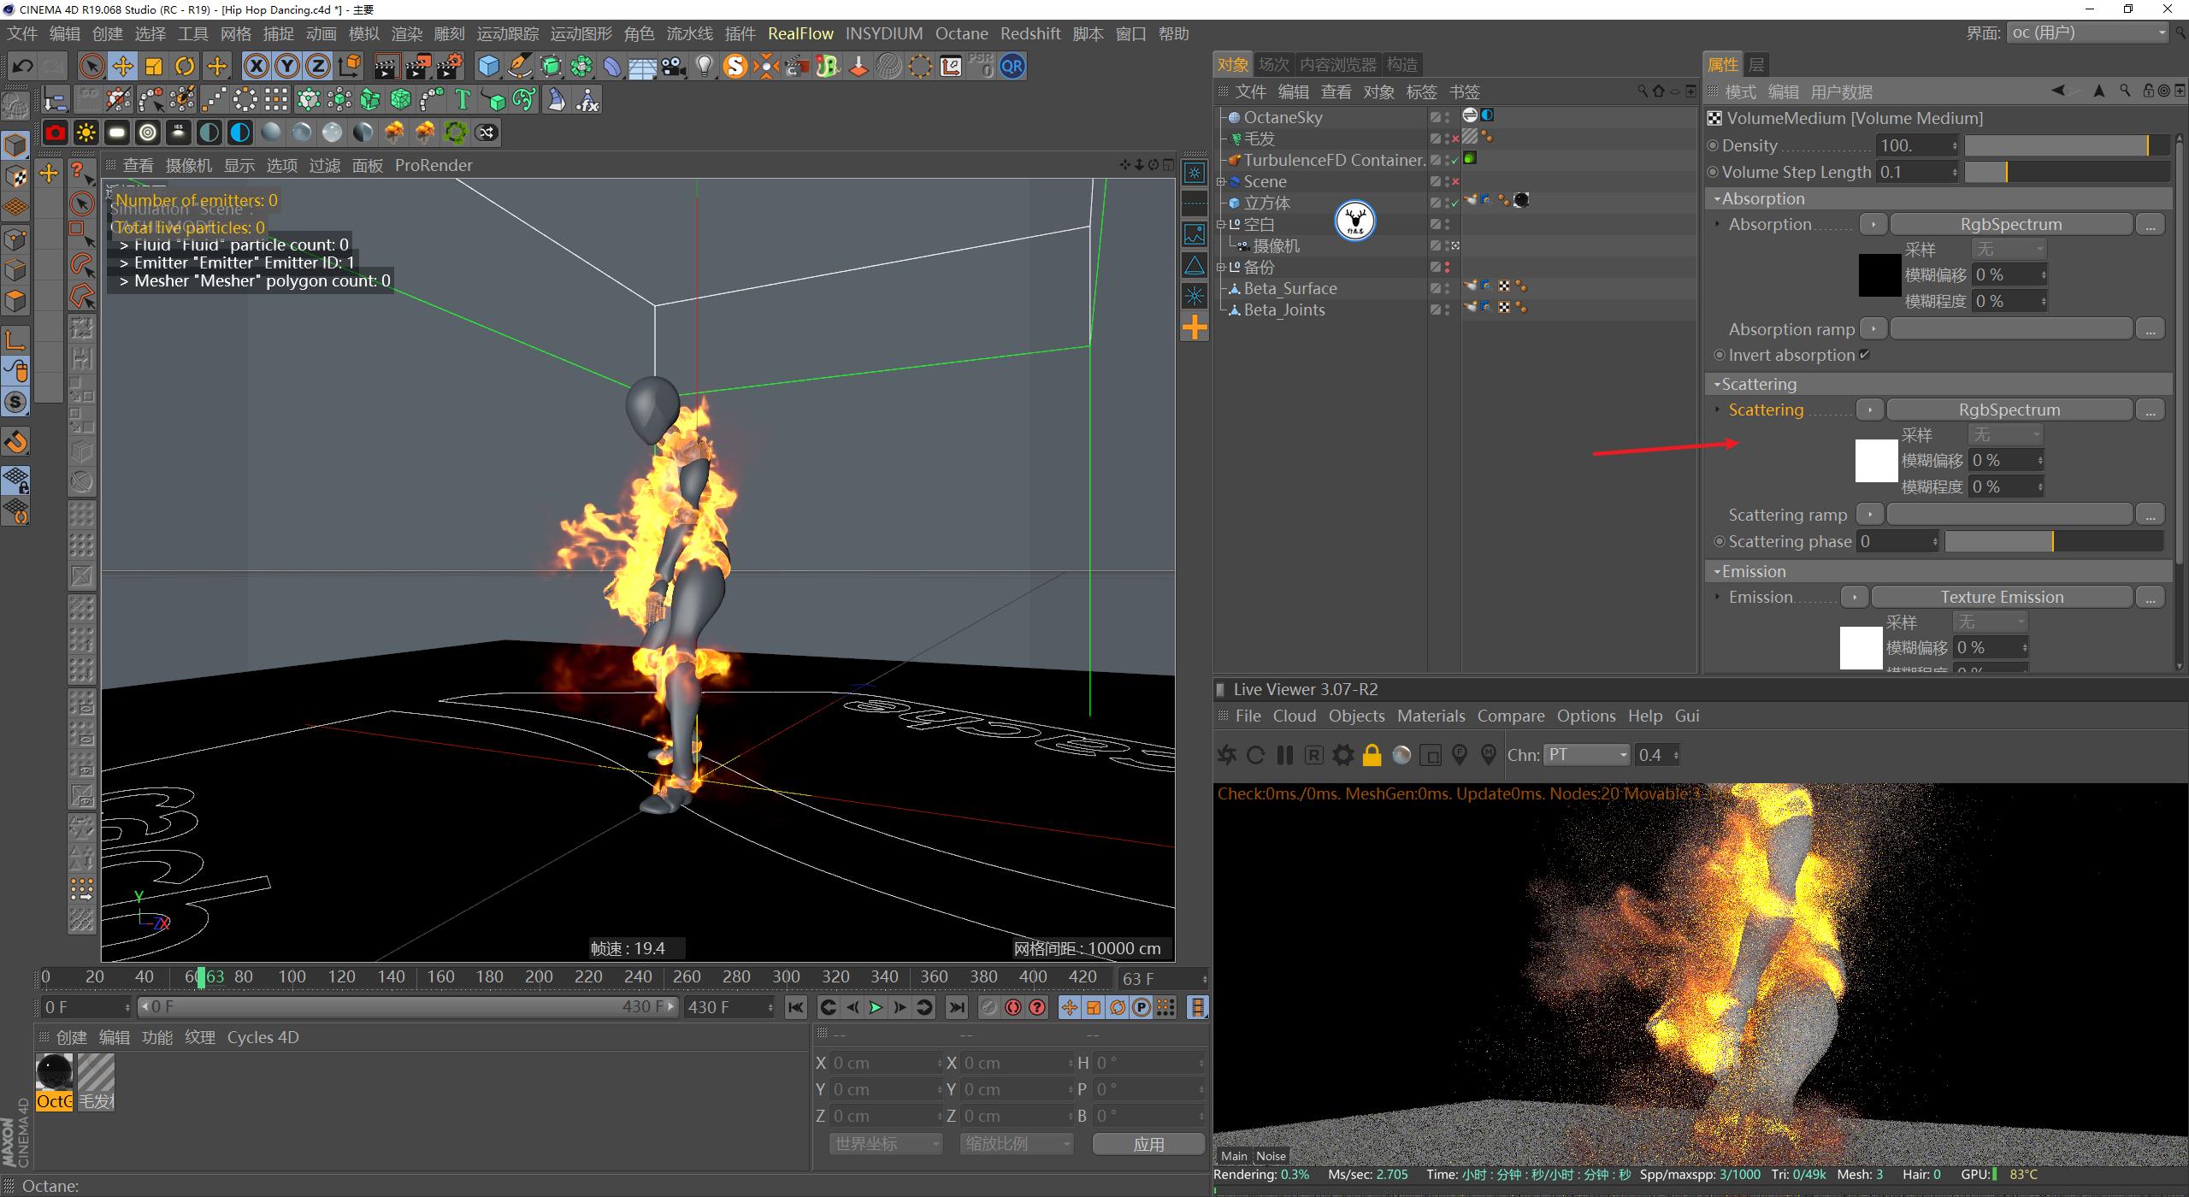Screen dimensions: 2189x1197
Task: Click the black absorption color swatch
Action: point(1879,274)
